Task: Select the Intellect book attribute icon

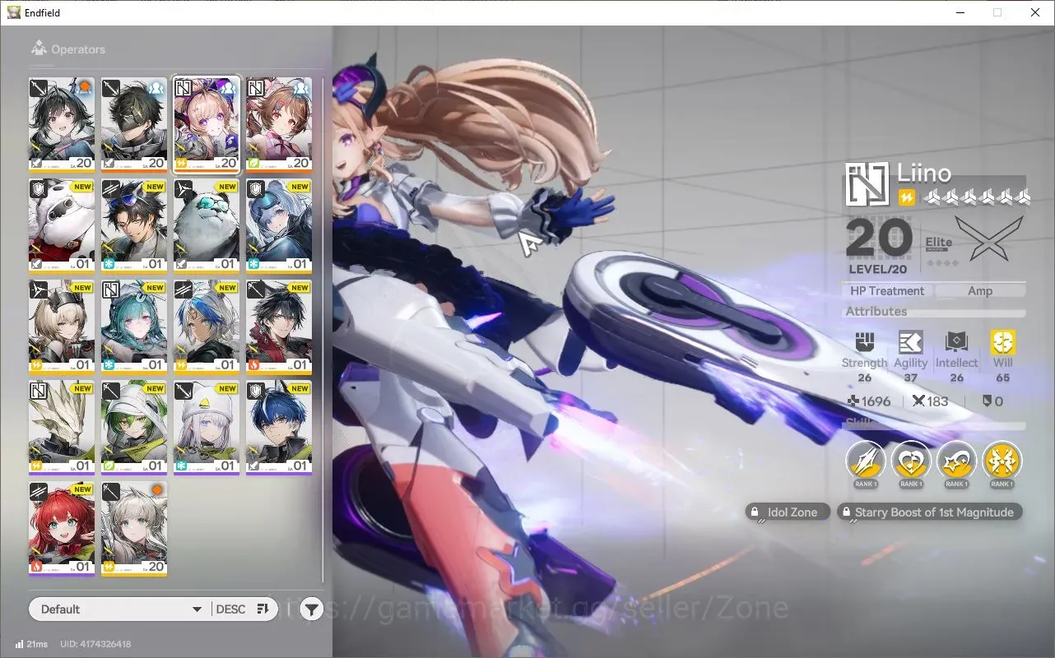Action: (956, 342)
